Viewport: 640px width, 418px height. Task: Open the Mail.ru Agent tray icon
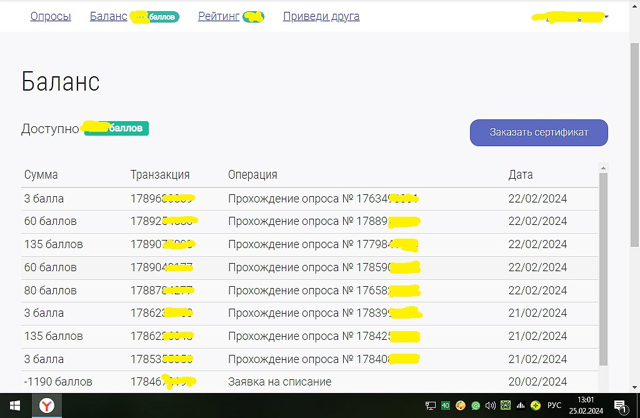(475, 406)
